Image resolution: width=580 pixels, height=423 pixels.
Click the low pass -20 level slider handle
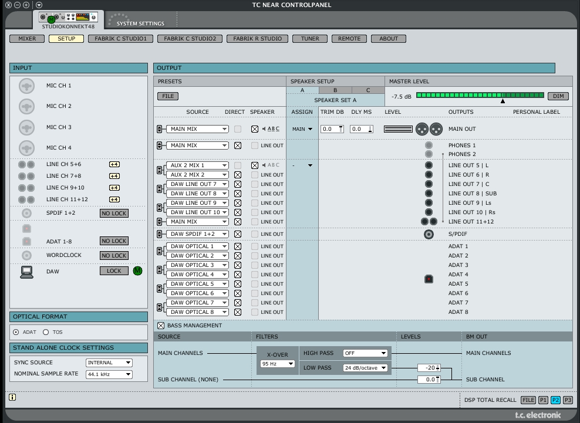[438, 368]
